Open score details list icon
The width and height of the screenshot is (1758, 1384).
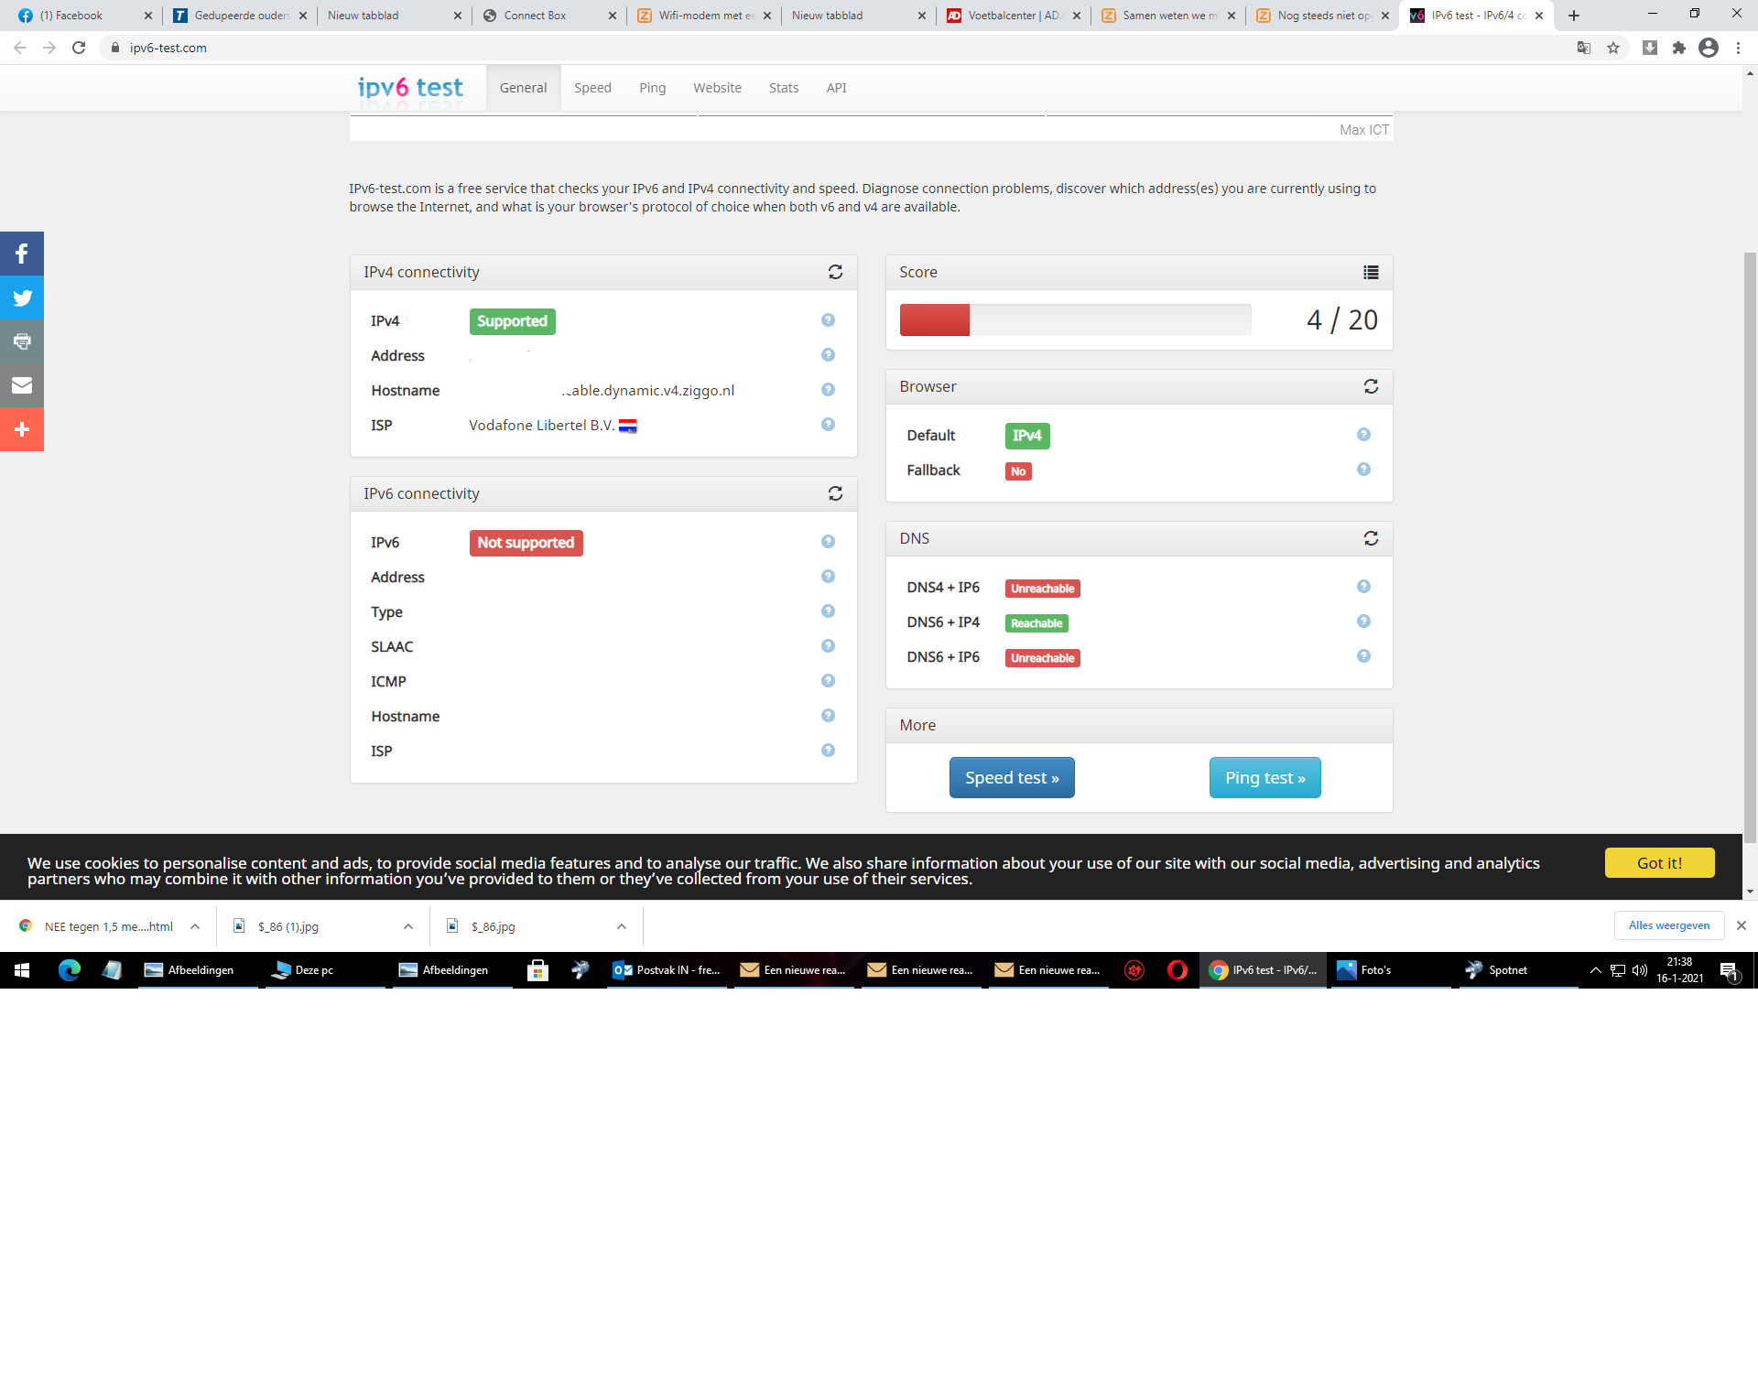(x=1371, y=272)
